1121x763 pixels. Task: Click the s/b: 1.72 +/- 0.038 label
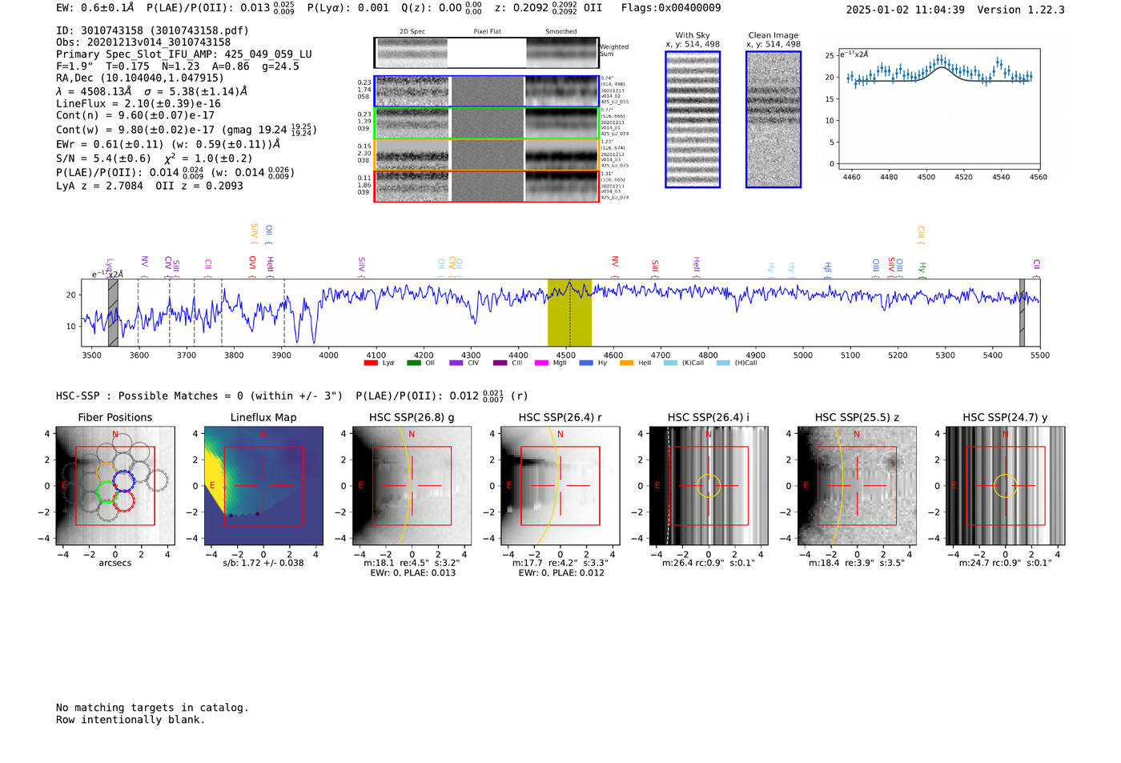263,563
